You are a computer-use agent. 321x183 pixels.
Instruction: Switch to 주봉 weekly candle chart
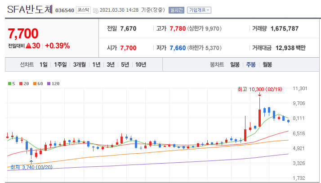click(251, 65)
